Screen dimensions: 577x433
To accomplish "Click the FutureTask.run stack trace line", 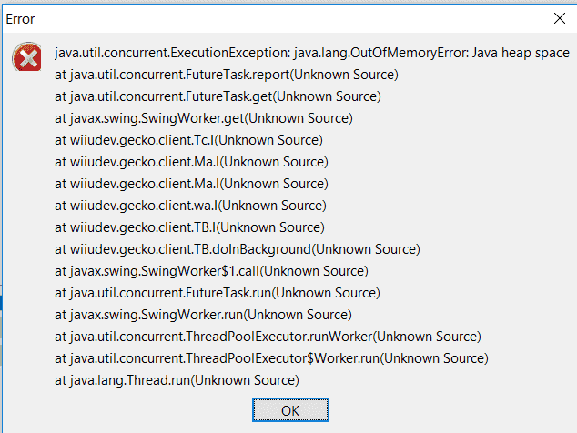I will [218, 293].
